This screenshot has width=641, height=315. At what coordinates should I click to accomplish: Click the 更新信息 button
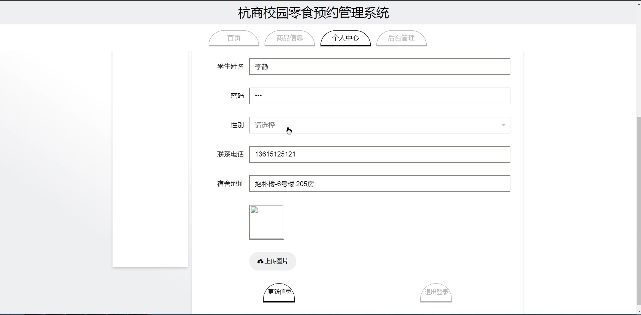pos(279,293)
